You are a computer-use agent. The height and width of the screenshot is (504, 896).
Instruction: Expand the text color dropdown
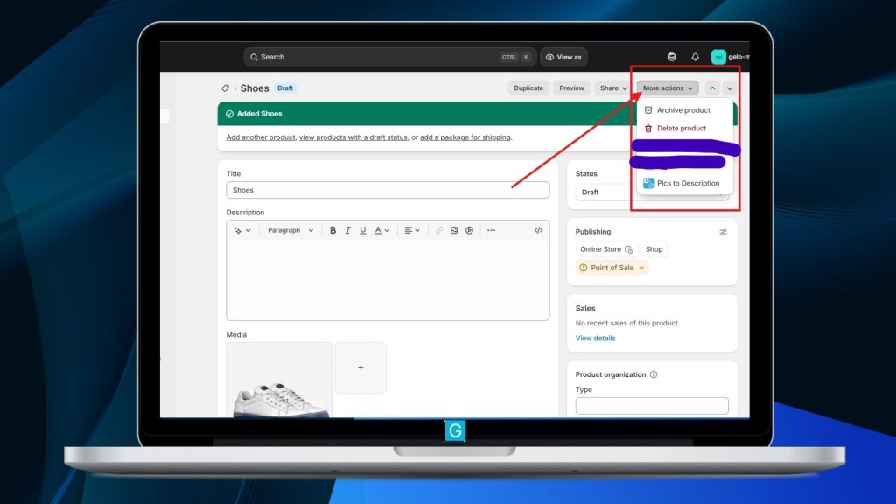[381, 230]
